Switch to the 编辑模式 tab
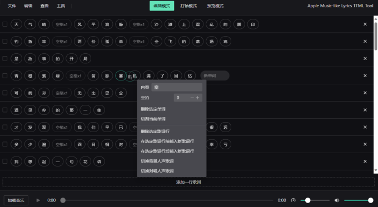 (162, 6)
